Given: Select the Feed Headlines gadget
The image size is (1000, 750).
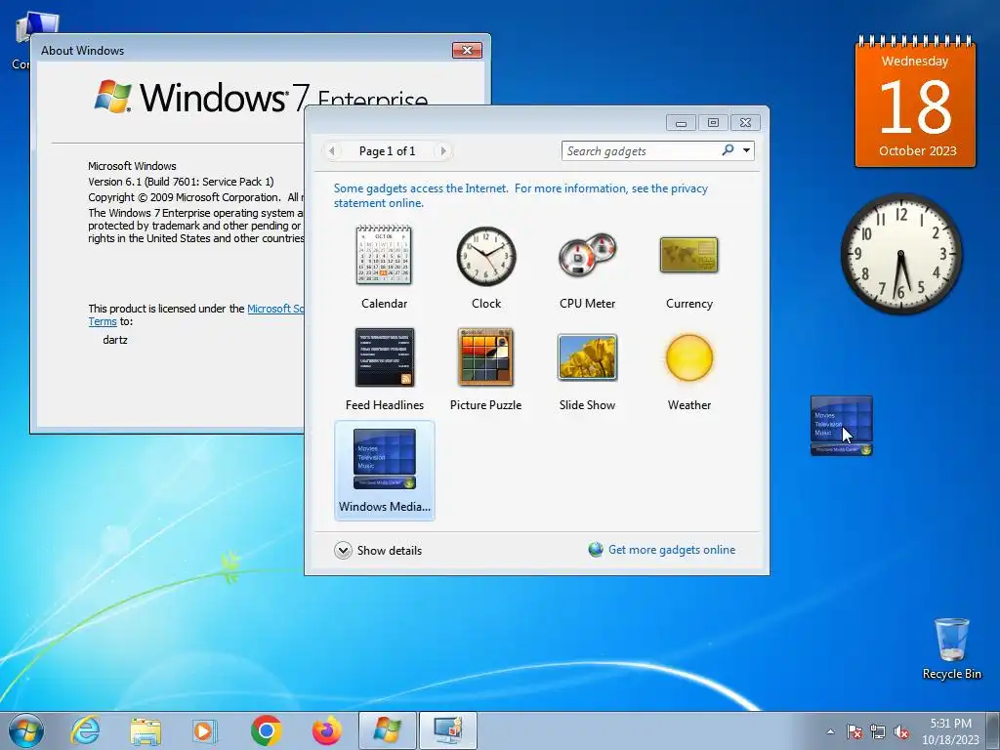Looking at the screenshot, I should [385, 357].
